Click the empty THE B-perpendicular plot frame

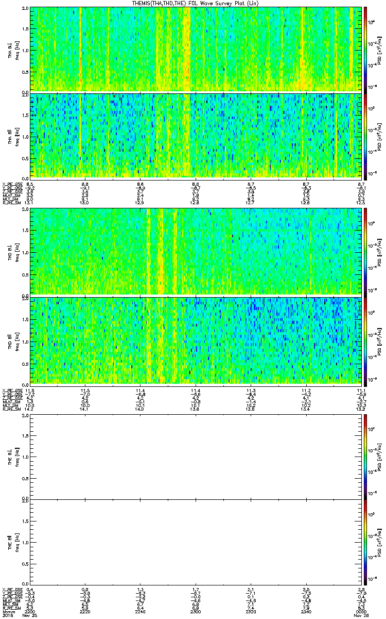coord(195,457)
